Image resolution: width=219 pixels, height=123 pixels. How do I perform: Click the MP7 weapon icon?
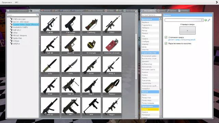tap(71, 107)
